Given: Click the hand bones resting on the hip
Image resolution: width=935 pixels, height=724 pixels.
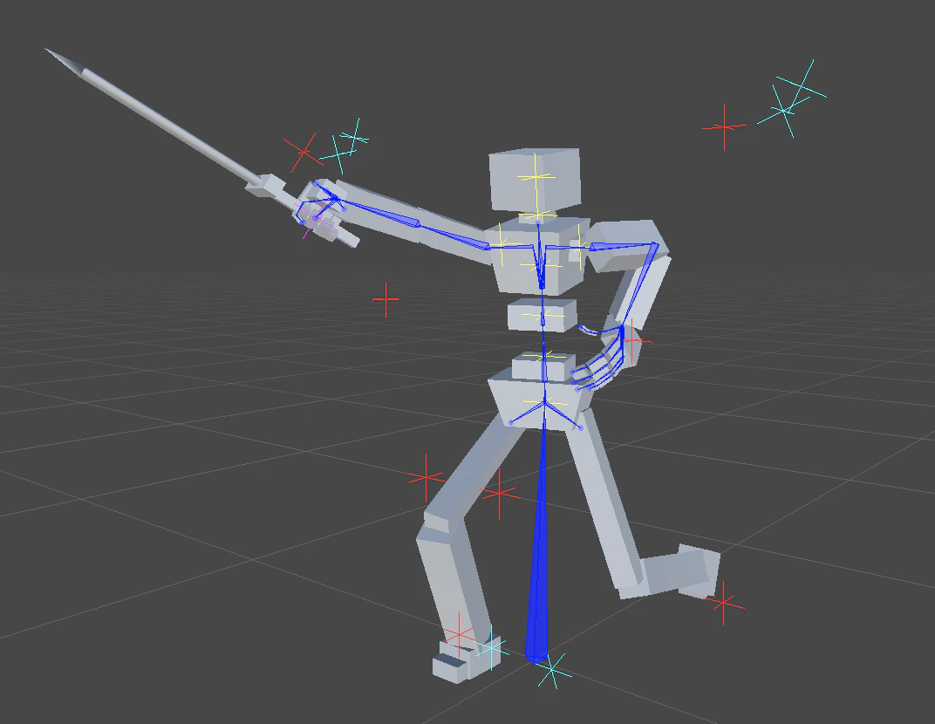Looking at the screenshot, I should [x=598, y=358].
